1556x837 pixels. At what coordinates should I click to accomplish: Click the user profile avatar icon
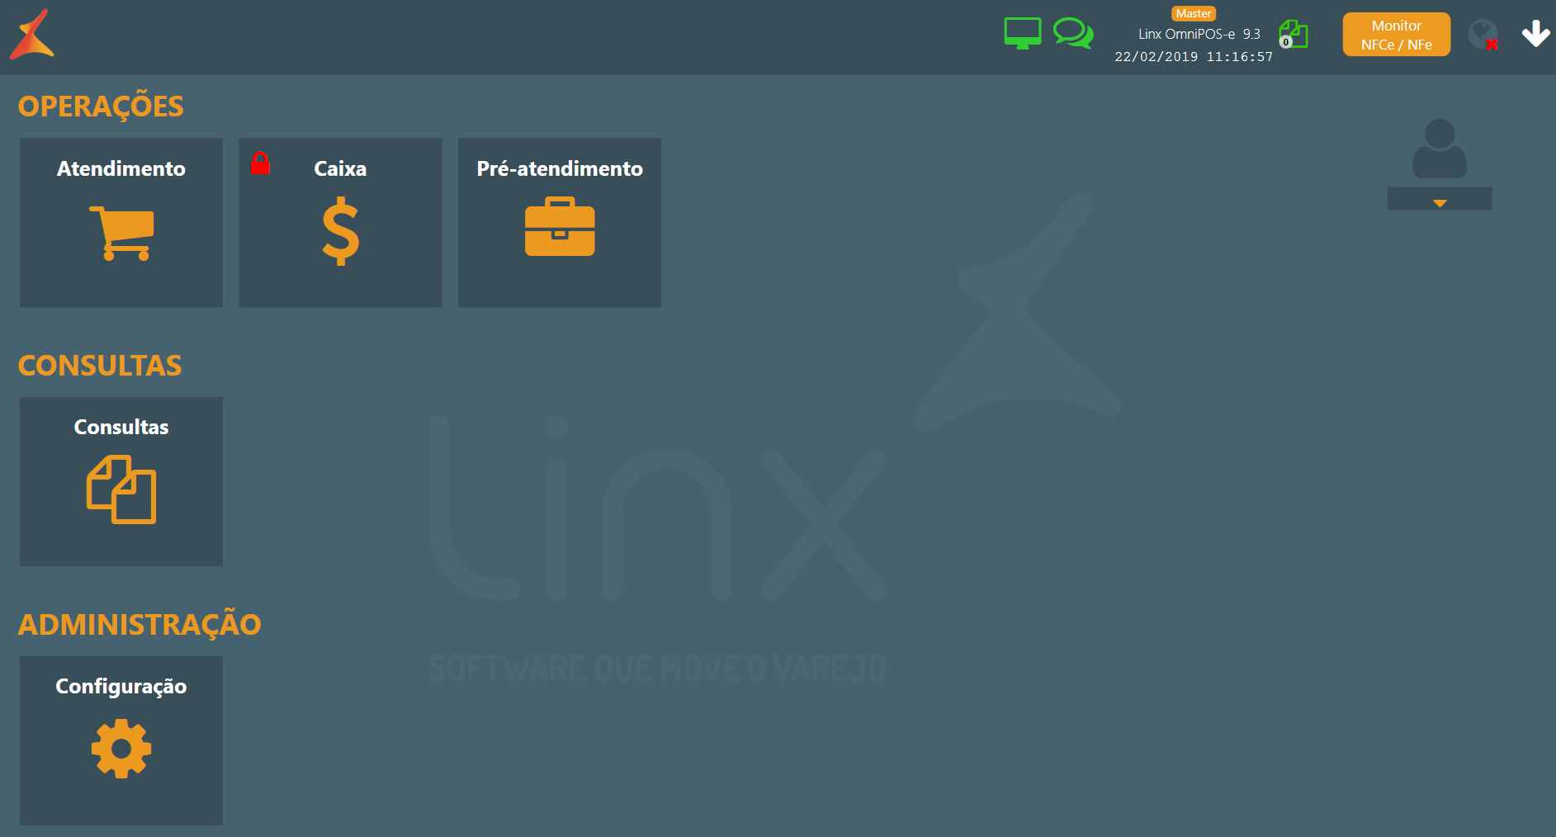(1440, 149)
